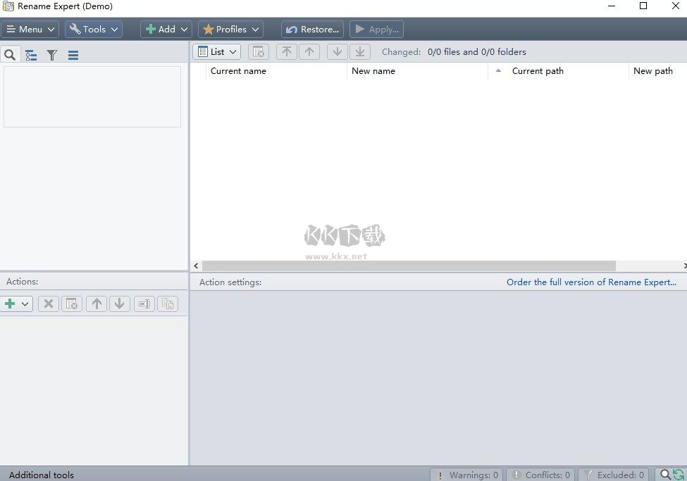Image resolution: width=687 pixels, height=481 pixels.
Task: Click the Restore... button
Action: tap(312, 29)
